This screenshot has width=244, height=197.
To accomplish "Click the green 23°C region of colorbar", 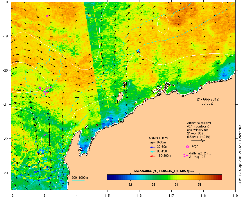I will (154, 177).
